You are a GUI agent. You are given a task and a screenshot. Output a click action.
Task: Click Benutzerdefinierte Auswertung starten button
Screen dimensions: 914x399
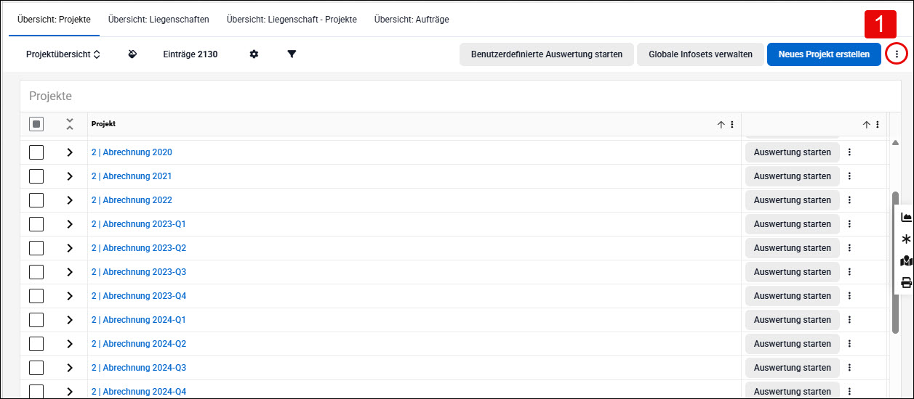(x=547, y=54)
